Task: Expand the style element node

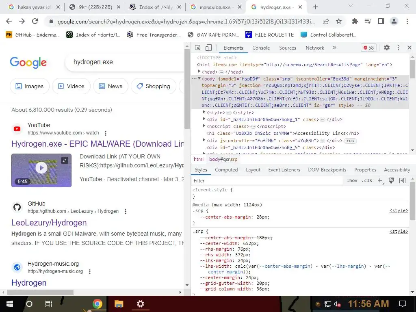Action: 204,112
